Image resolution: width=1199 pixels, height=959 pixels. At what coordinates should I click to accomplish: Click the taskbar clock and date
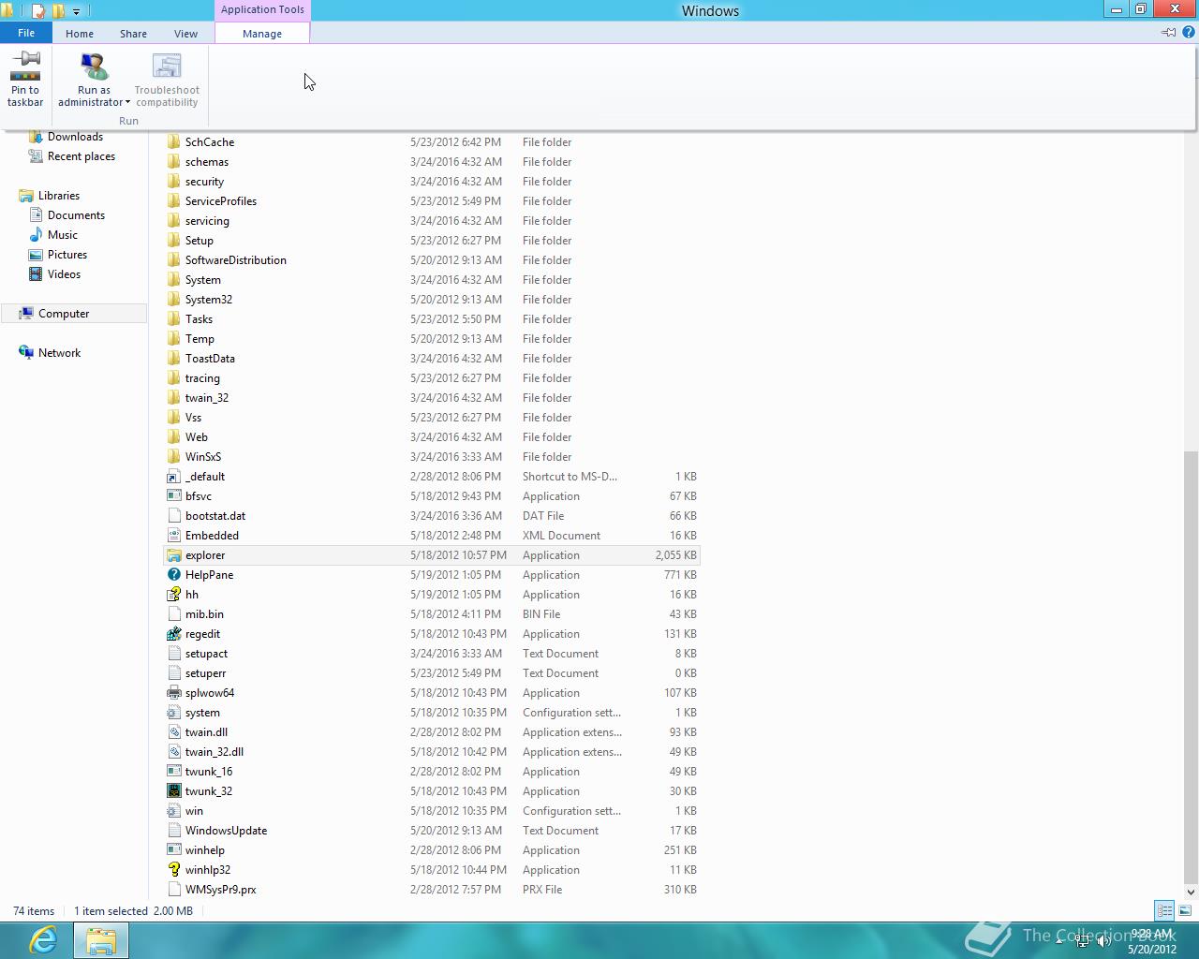[x=1151, y=941]
